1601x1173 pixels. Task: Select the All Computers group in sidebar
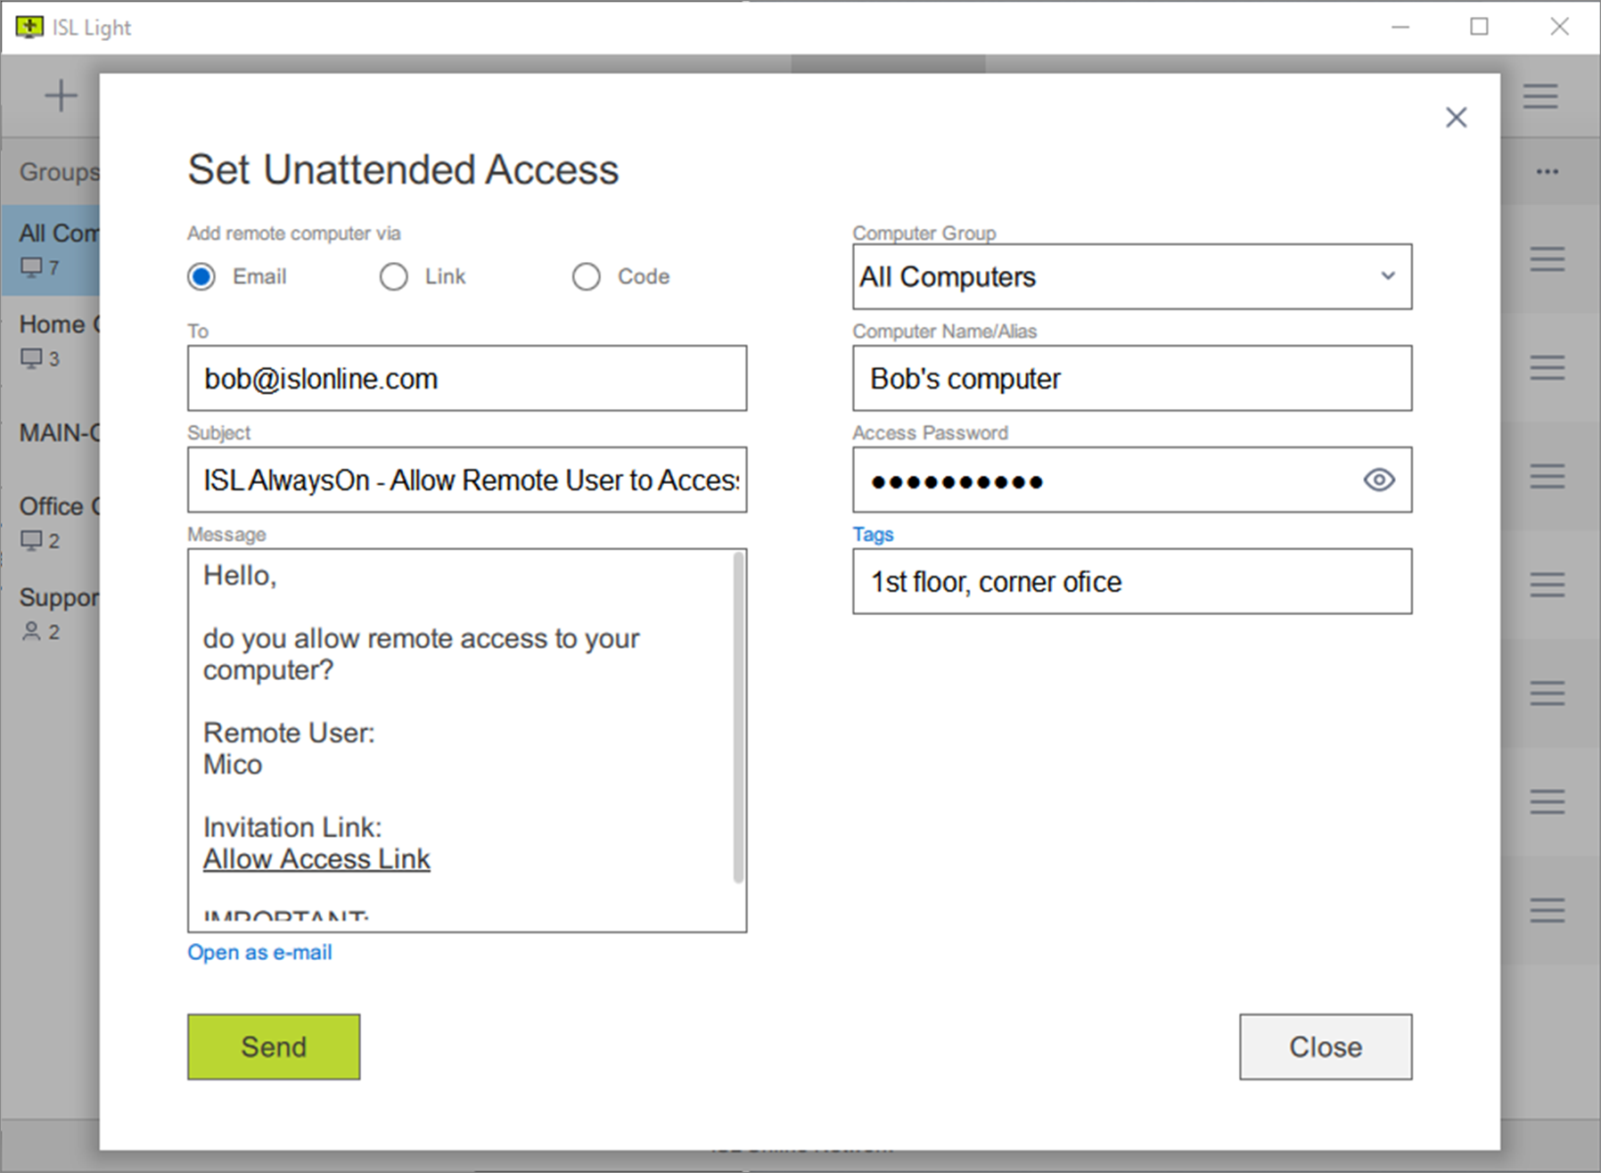click(x=51, y=250)
